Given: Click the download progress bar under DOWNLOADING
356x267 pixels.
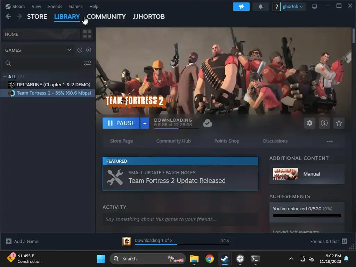Looking at the screenshot, I should pyautogui.click(x=176, y=129).
